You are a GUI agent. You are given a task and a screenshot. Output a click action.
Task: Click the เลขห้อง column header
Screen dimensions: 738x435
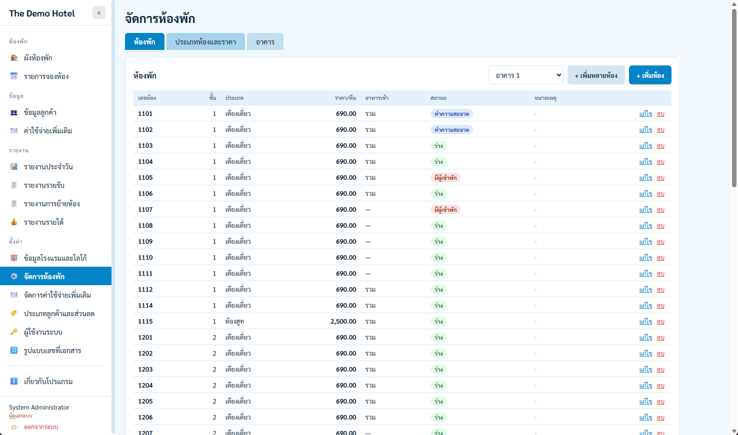pyautogui.click(x=147, y=98)
